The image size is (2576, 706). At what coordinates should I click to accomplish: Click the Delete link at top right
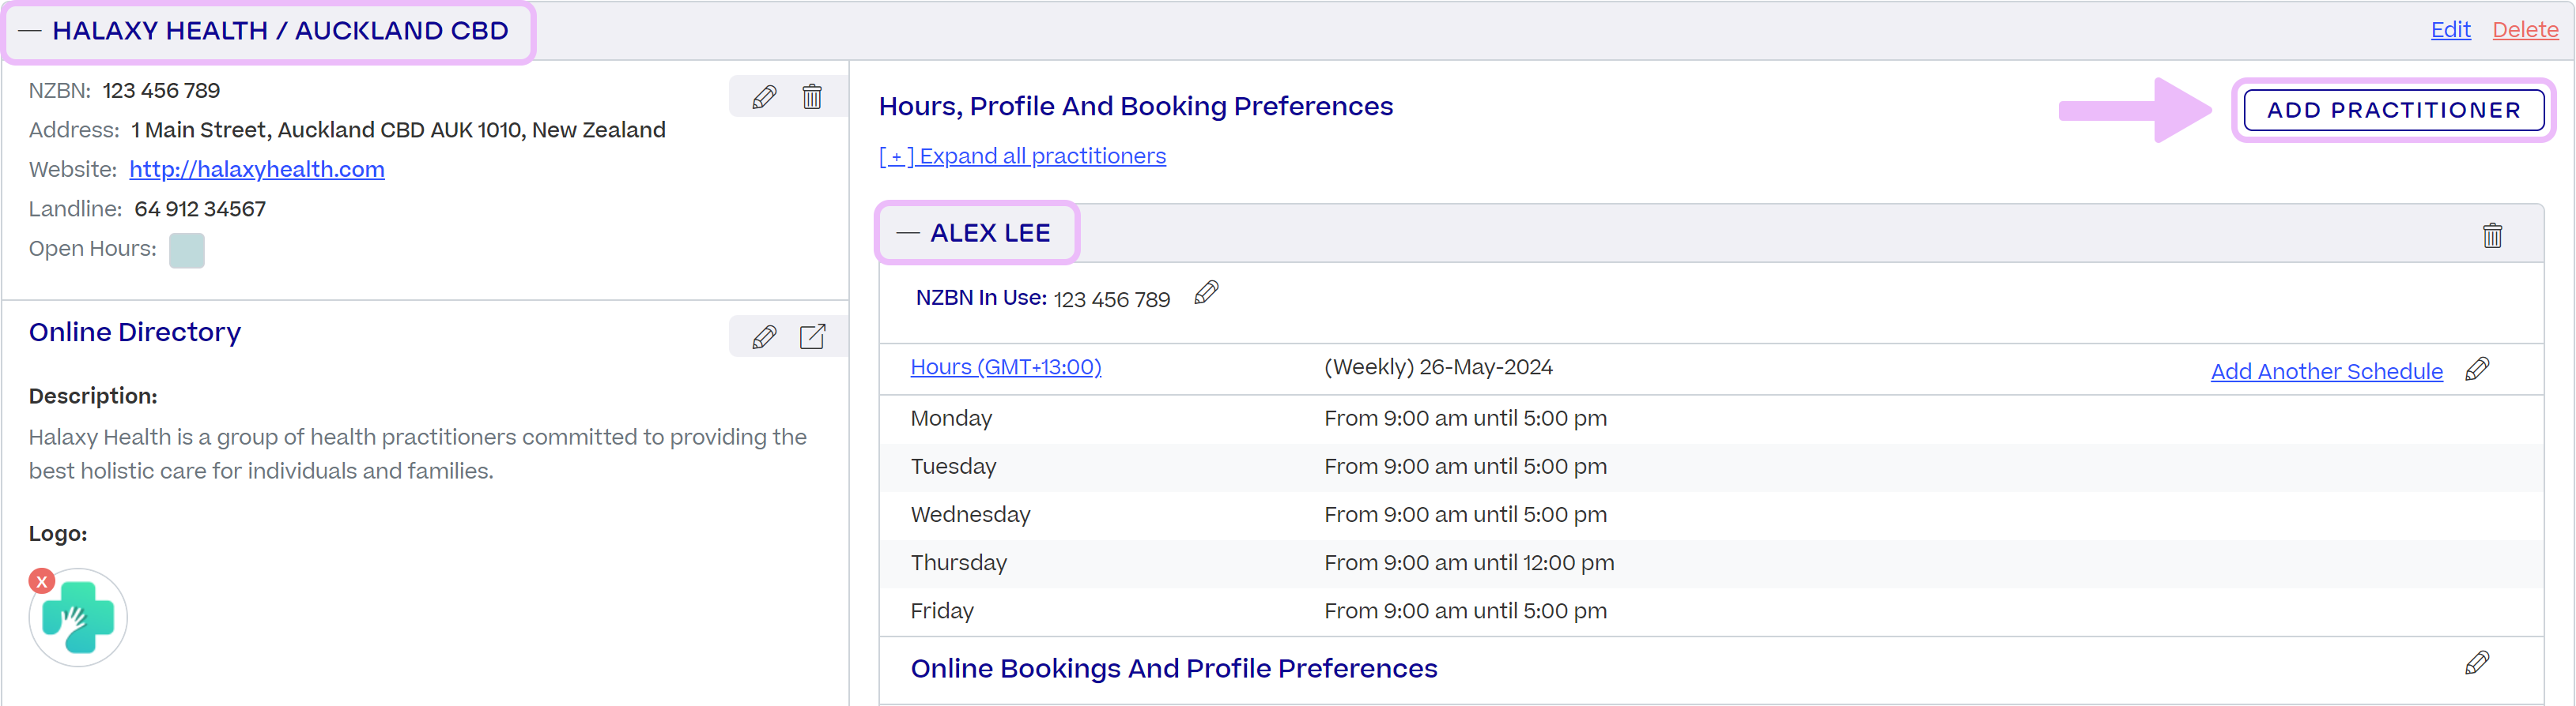pos(2525,30)
